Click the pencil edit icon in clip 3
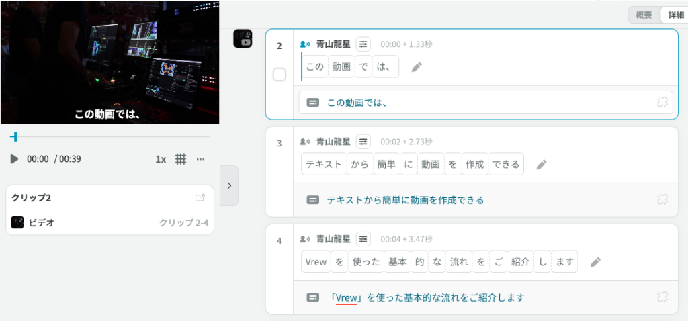The image size is (688, 321). 542,165
